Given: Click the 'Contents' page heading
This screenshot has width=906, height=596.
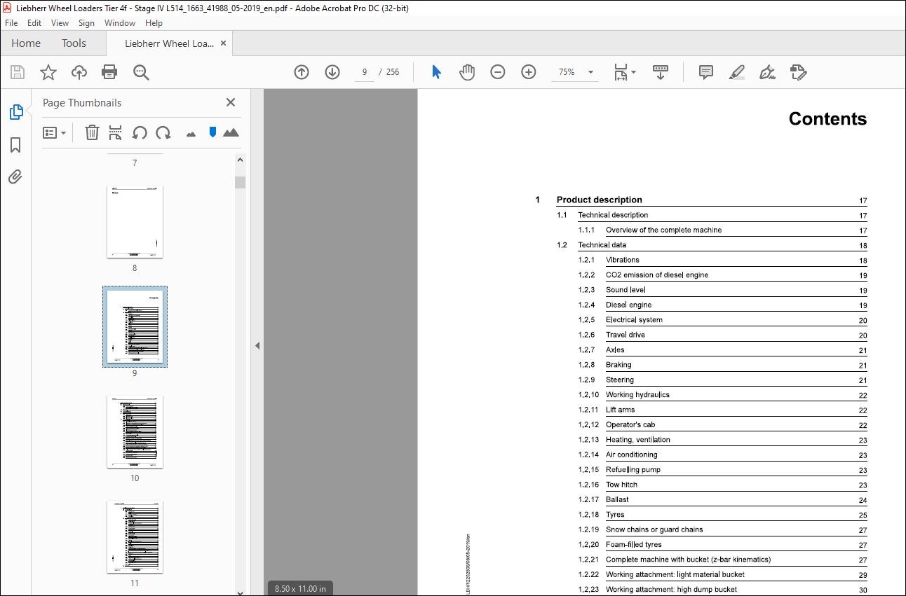Looking at the screenshot, I should (x=827, y=119).
